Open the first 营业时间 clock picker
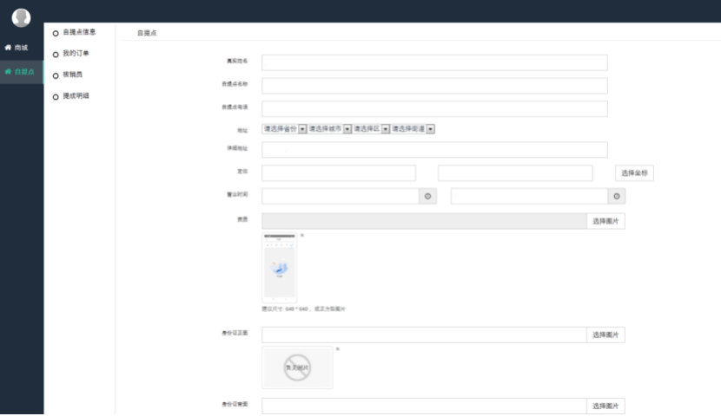The height and width of the screenshot is (416, 721). tap(427, 197)
